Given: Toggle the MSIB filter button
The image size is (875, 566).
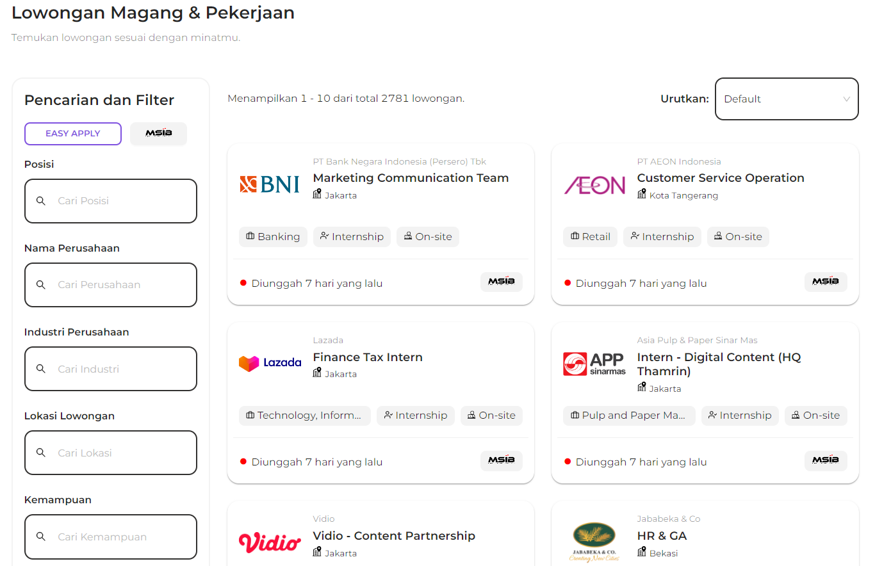Looking at the screenshot, I should pyautogui.click(x=158, y=134).
